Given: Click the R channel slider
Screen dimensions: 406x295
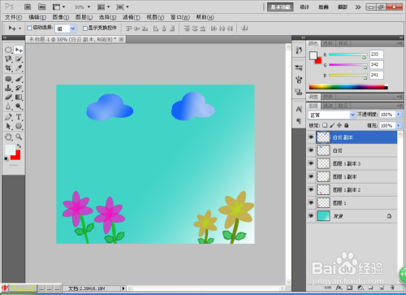Looking at the screenshot, I should (x=348, y=54).
